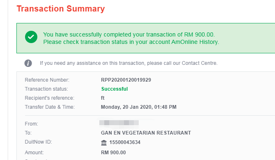Click the Transaction status label
This screenshot has height=160, width=275.
[46, 89]
